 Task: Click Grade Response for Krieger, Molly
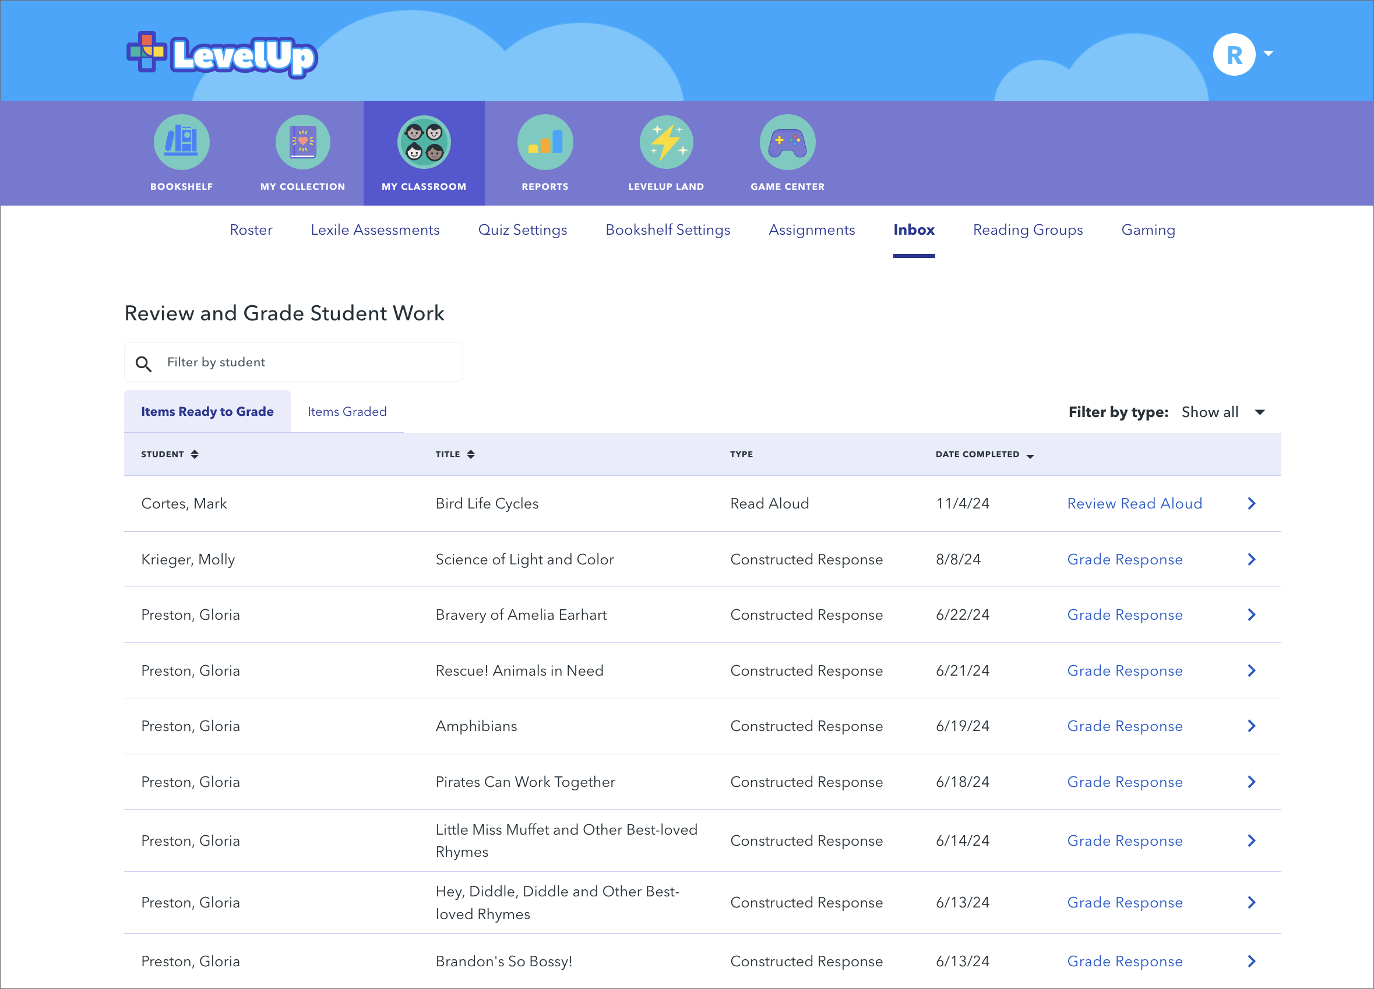(1125, 559)
